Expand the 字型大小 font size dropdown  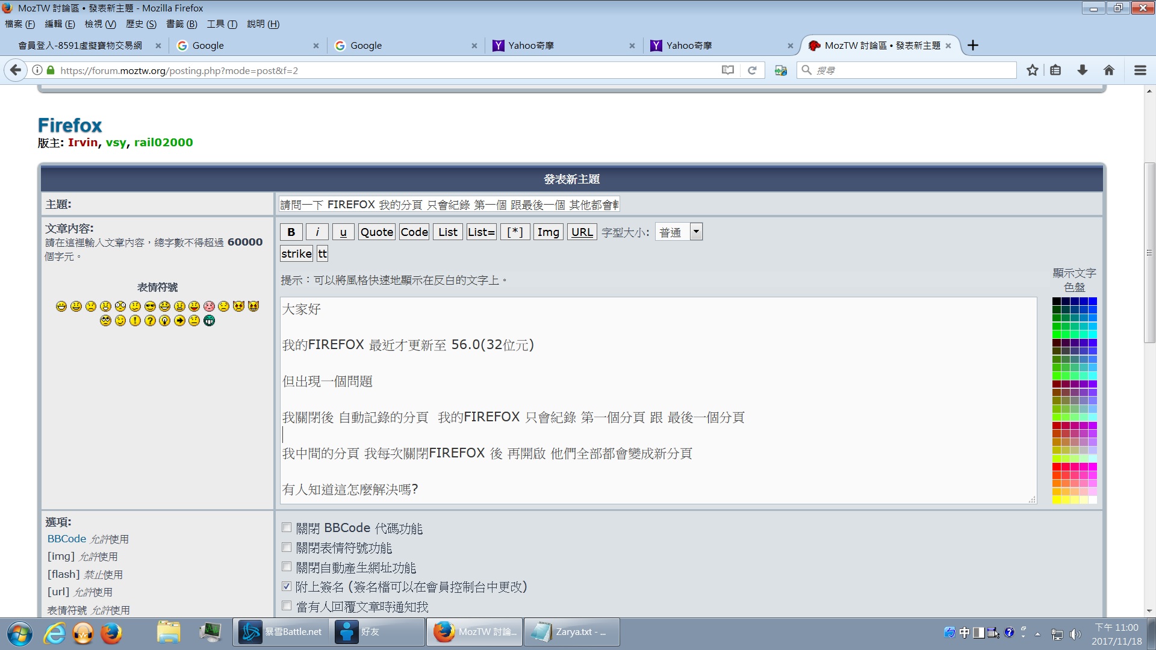(696, 232)
